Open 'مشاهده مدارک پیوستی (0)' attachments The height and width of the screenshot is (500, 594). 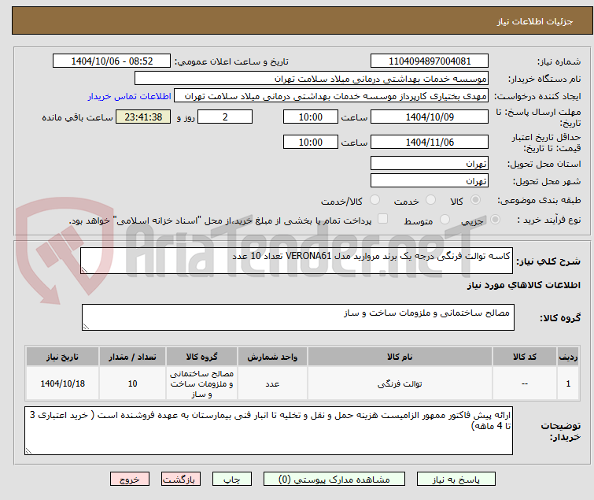(334, 480)
